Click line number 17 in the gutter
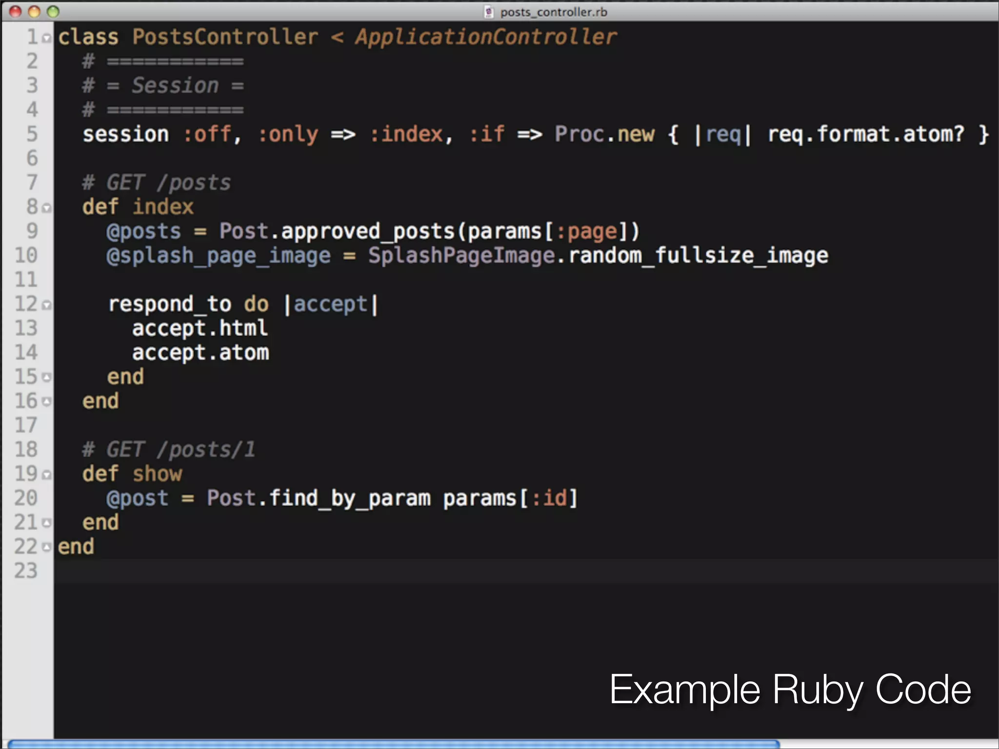This screenshot has height=749, width=999. 26,426
